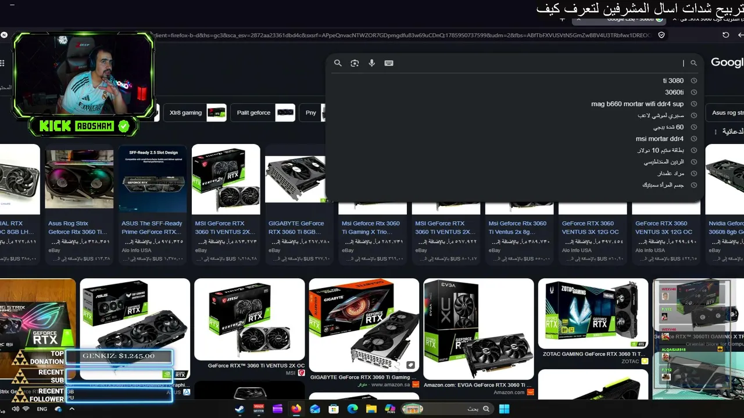The height and width of the screenshot is (418, 744).
Task: Open 'ASUS The SFF-Ready Prime GeForce RTX' listing
Action: (x=152, y=227)
